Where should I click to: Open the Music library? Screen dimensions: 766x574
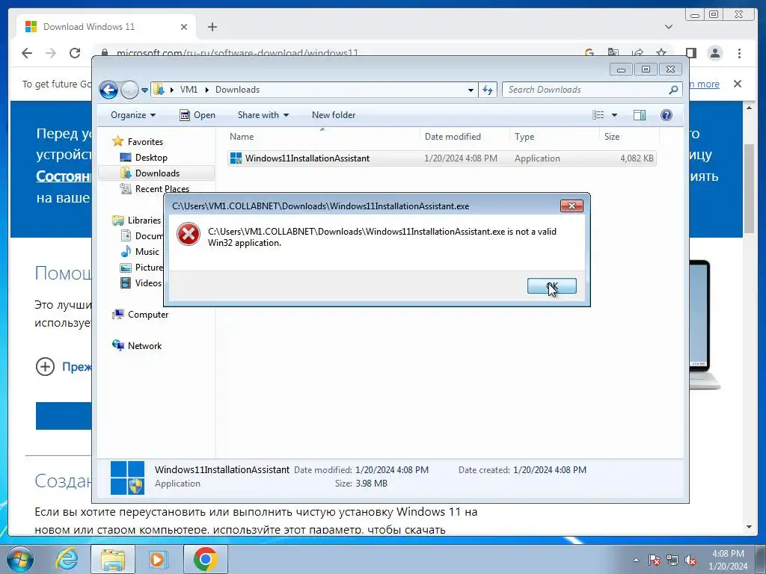[147, 252]
